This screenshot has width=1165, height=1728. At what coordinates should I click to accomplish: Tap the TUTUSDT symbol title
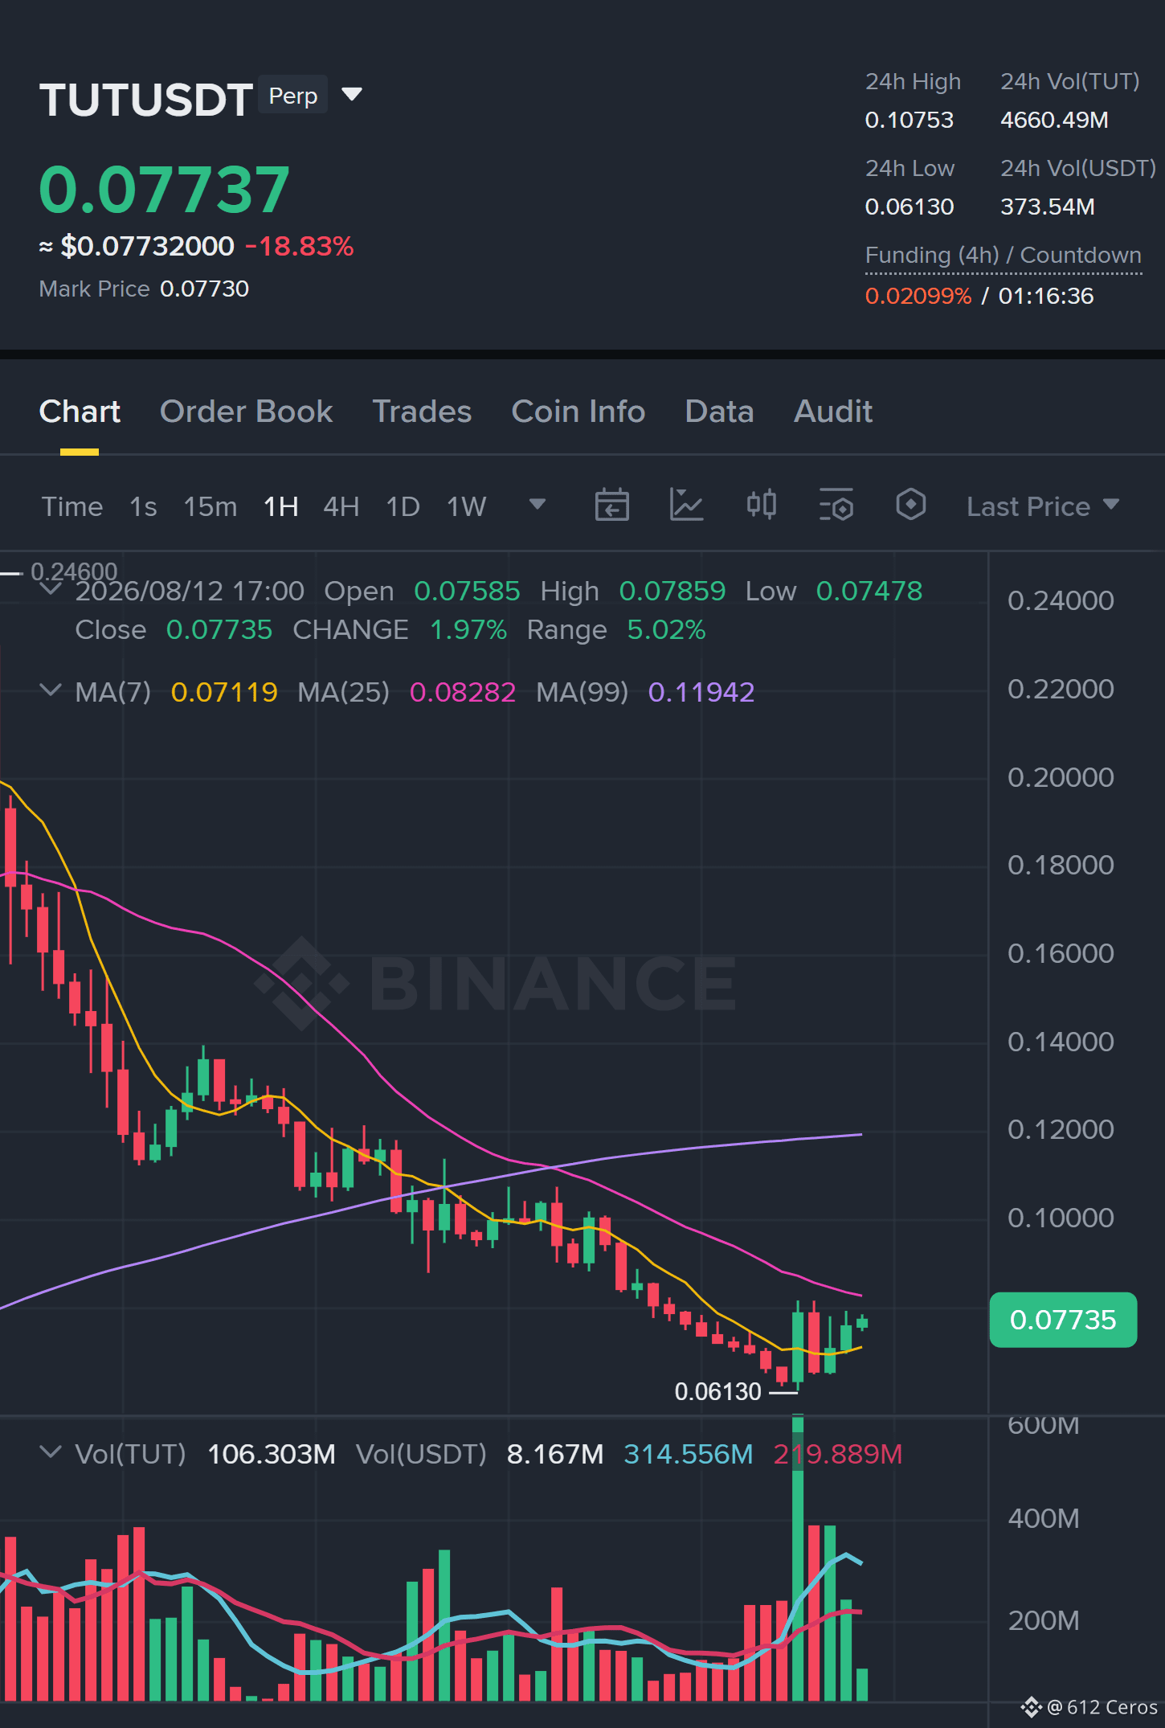click(146, 100)
